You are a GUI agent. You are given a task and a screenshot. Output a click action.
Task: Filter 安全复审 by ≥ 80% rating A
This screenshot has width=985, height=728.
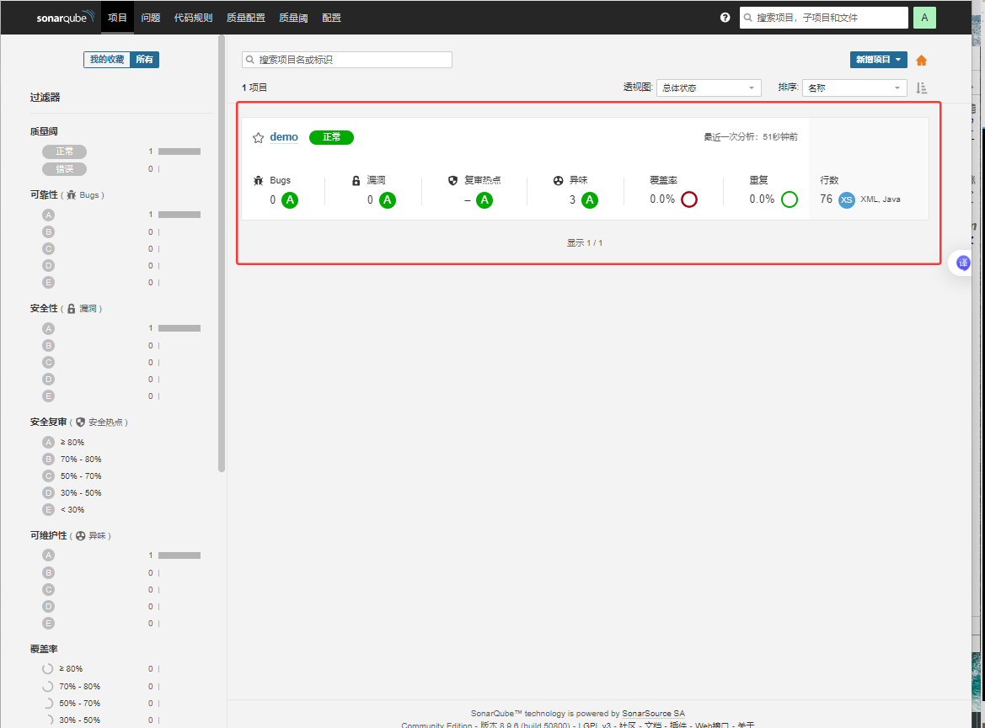63,443
